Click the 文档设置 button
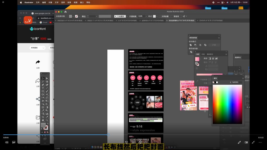This screenshot has height=150, width=267. coord(165,16)
